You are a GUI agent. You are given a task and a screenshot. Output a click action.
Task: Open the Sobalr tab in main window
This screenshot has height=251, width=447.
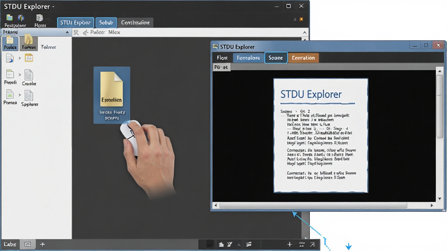[106, 23]
